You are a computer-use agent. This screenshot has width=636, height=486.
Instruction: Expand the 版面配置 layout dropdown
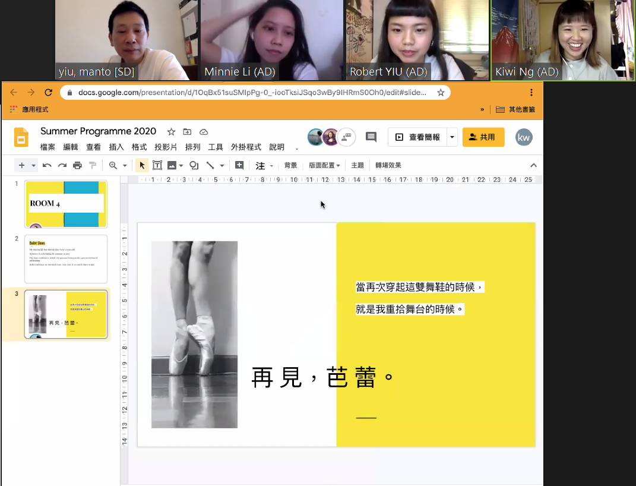pos(324,166)
